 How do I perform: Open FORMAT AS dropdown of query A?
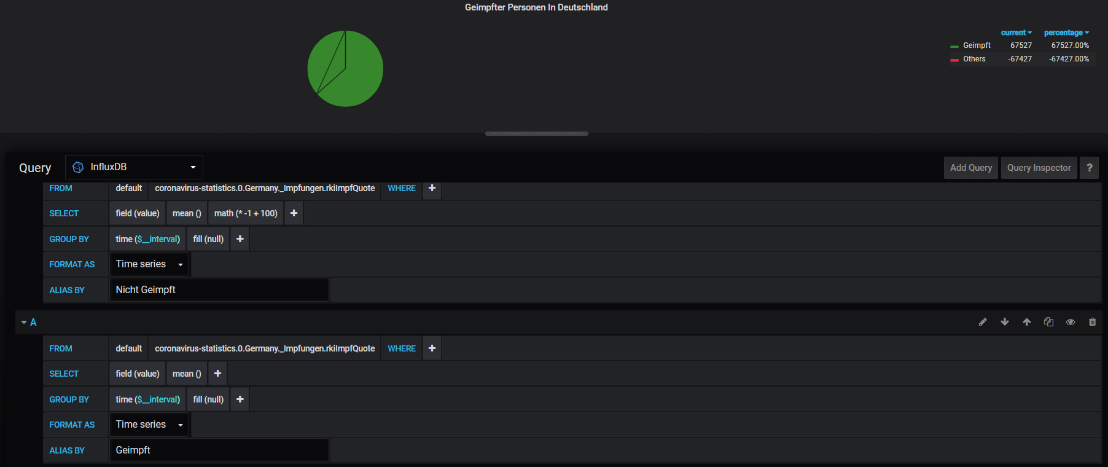pyautogui.click(x=149, y=425)
